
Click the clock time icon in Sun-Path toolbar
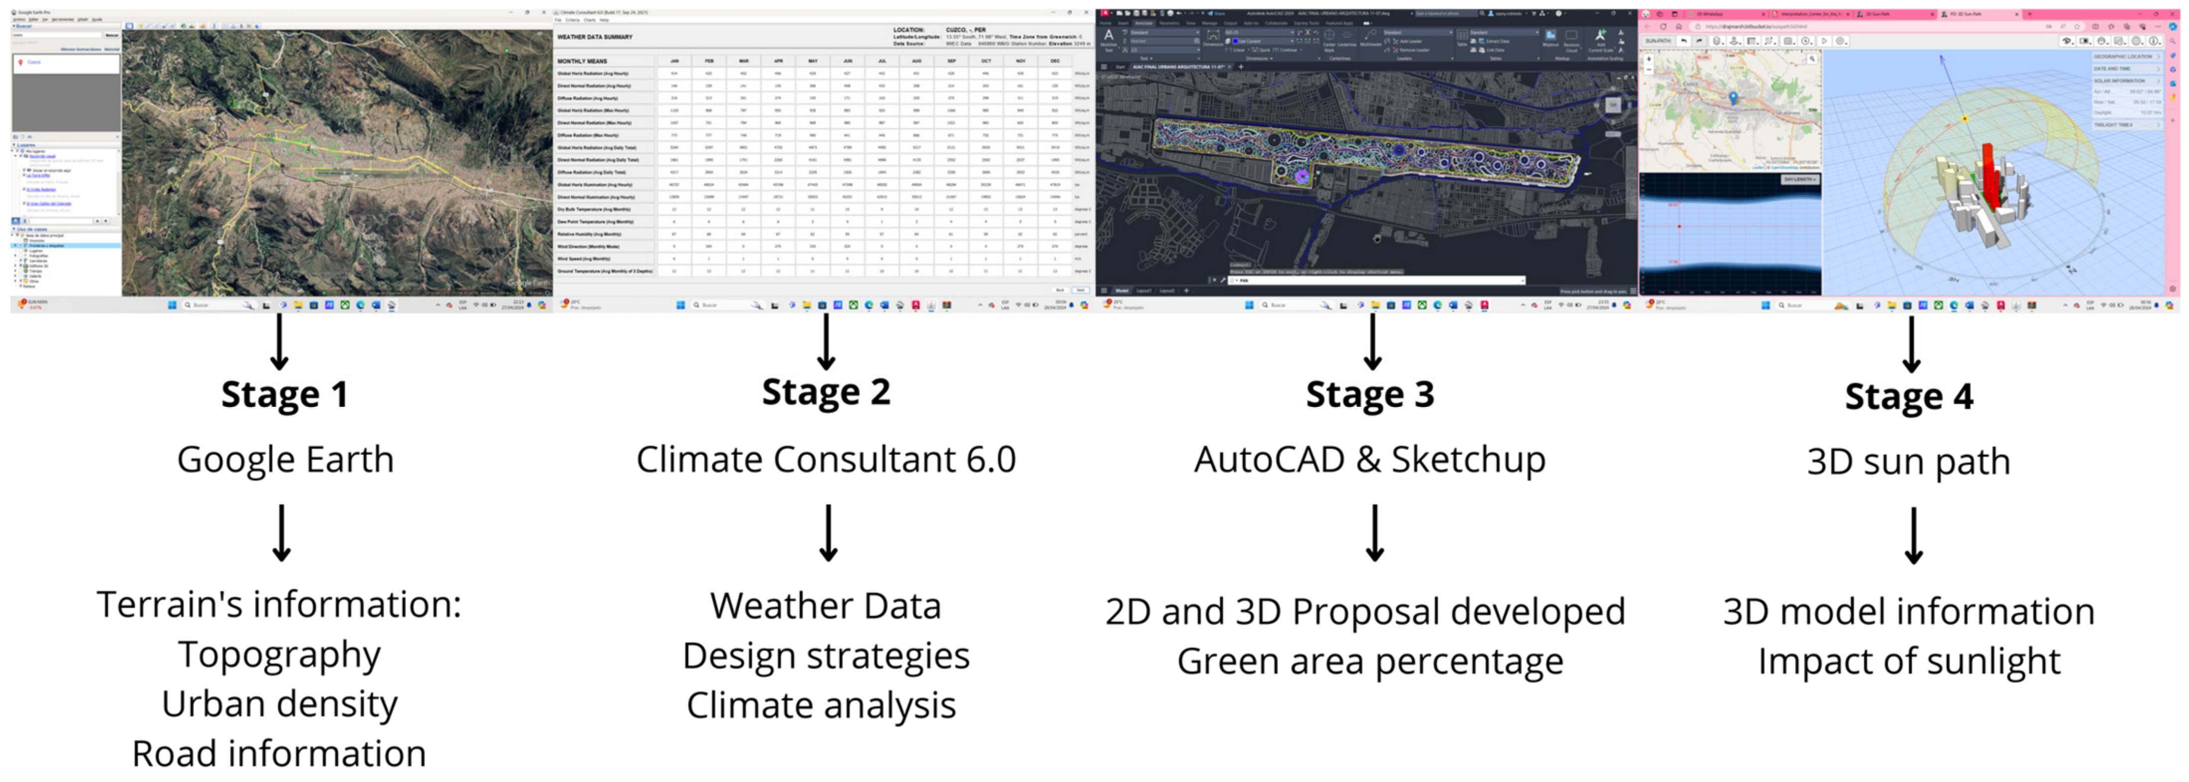(x=1807, y=41)
